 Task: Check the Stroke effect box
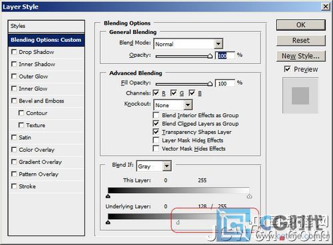coord(14,186)
